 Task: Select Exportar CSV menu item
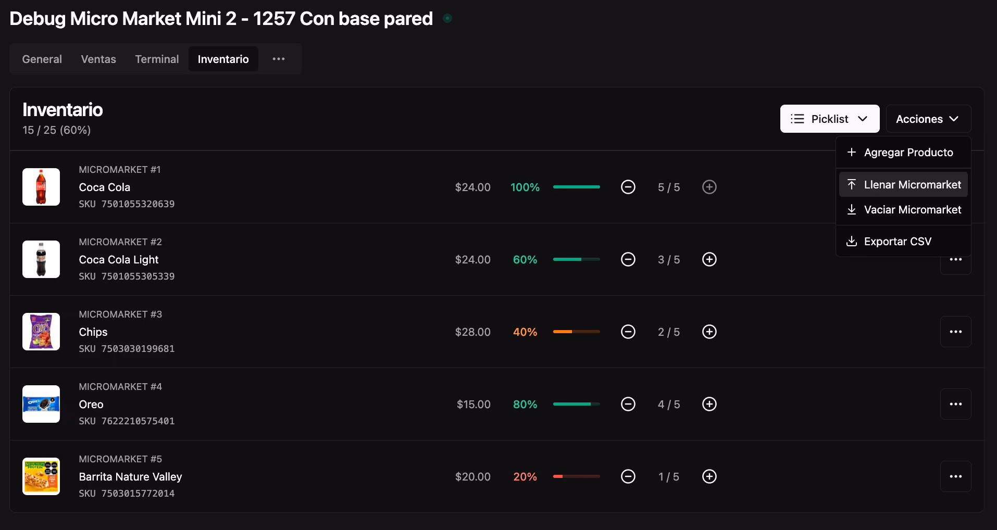903,241
